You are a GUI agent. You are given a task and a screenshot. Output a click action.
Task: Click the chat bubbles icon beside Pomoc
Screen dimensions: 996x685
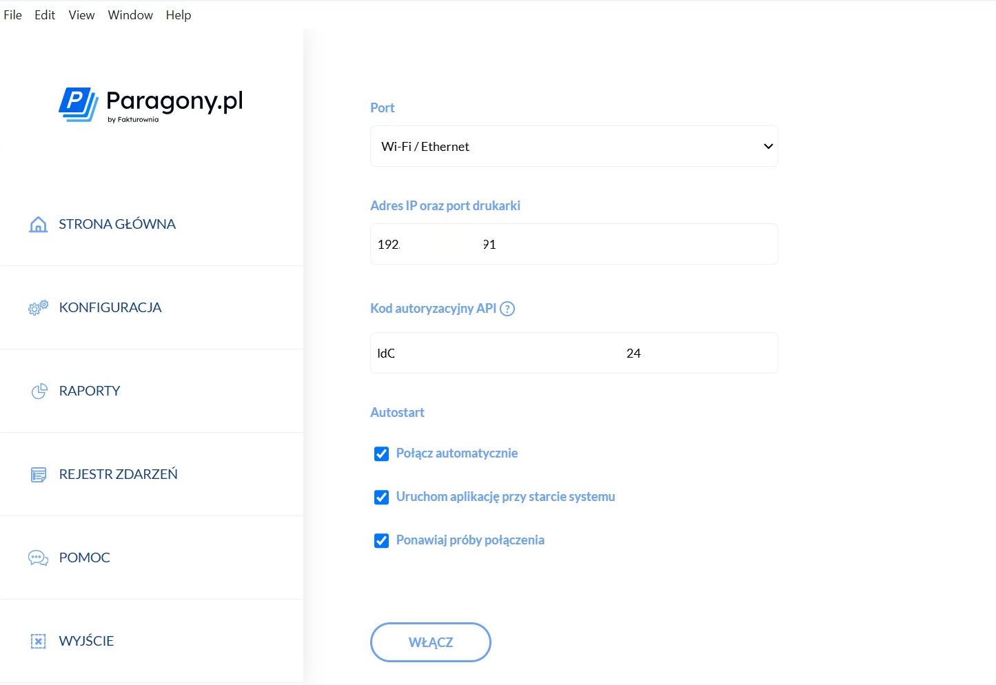39,558
